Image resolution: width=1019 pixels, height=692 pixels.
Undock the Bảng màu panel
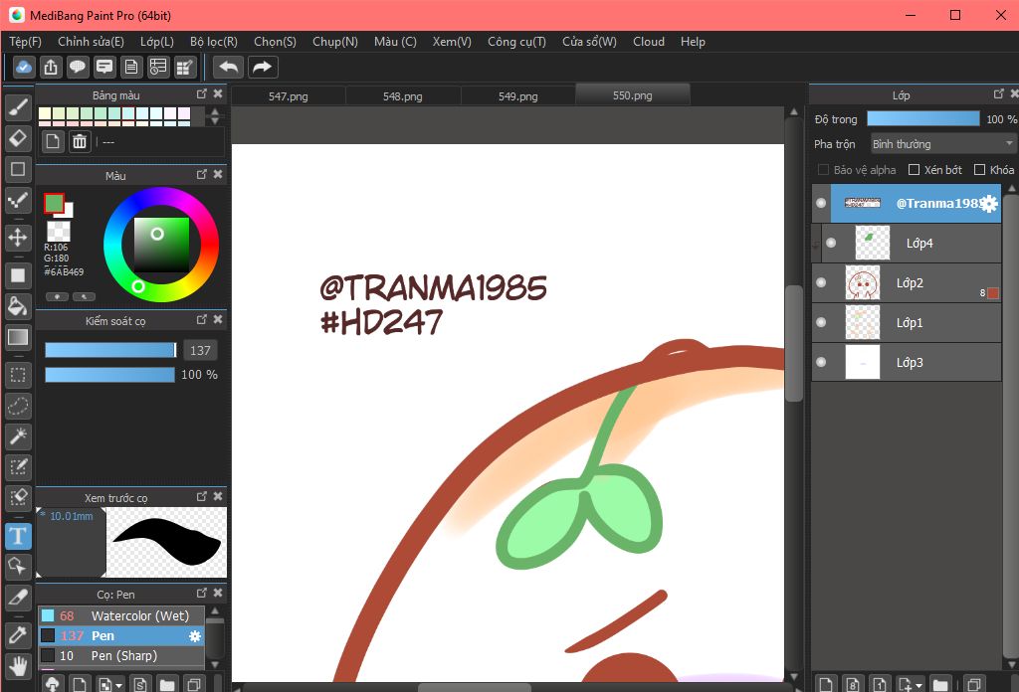tap(201, 94)
